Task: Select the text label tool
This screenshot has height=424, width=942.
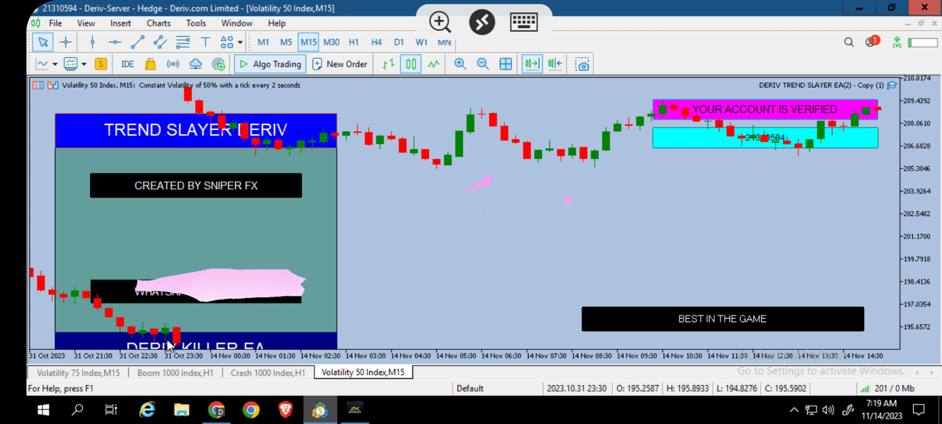Action: [x=205, y=42]
